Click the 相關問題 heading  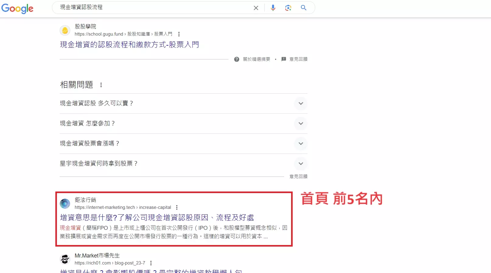(x=76, y=85)
